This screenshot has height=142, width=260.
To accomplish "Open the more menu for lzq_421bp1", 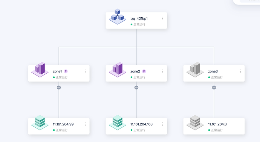I will click(163, 18).
